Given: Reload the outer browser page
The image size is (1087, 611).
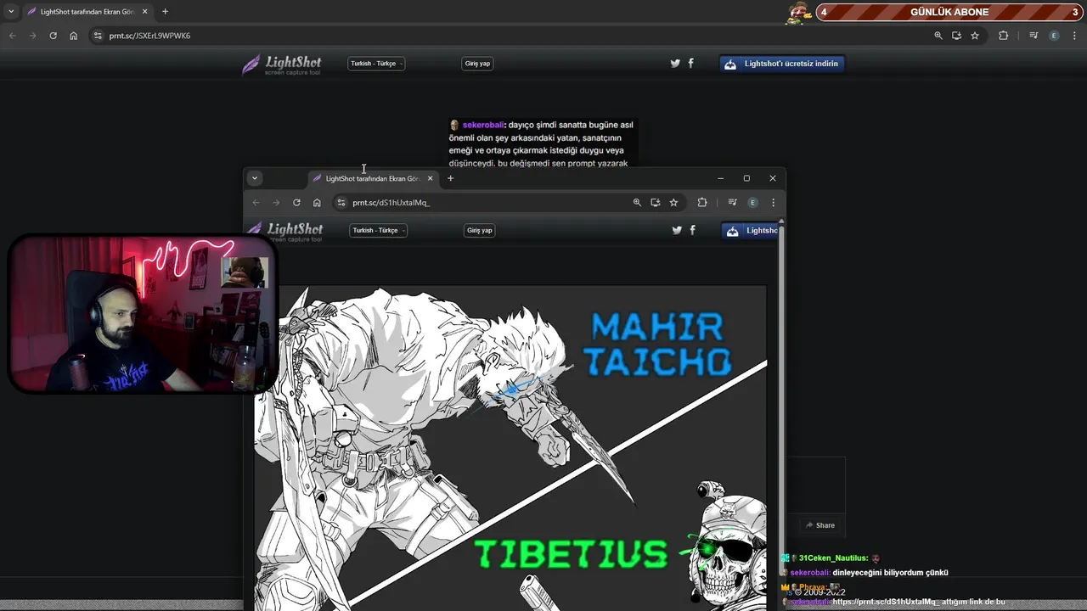Looking at the screenshot, I should pos(53,36).
